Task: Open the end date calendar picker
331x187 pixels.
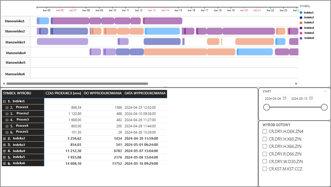Action: tap(311, 98)
